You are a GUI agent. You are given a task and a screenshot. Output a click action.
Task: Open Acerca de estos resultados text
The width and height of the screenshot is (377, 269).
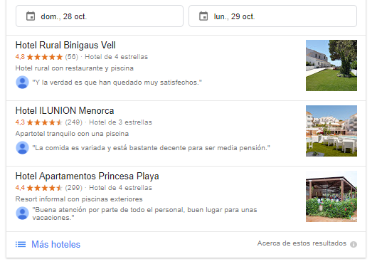click(302, 243)
